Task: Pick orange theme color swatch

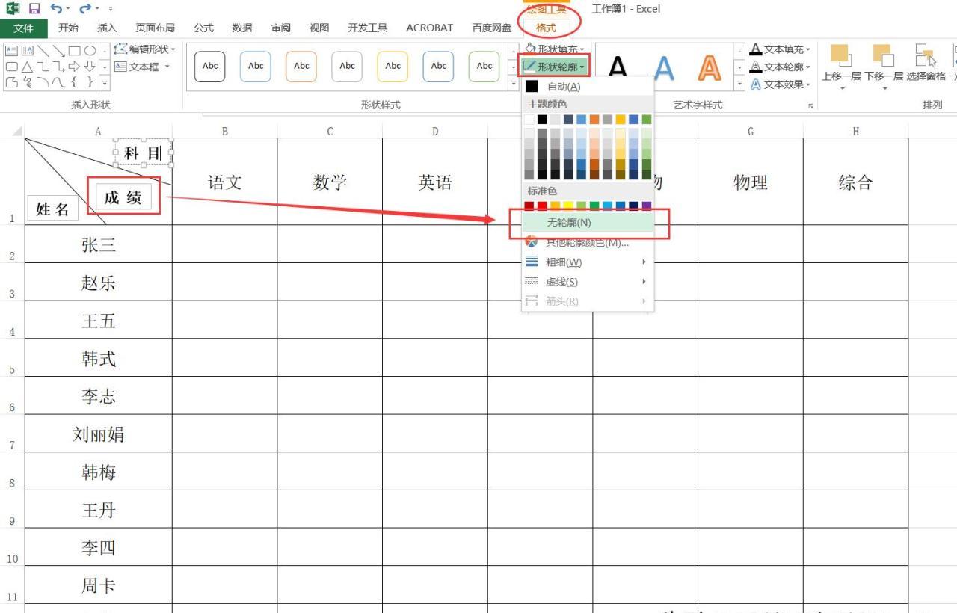Action: [594, 119]
